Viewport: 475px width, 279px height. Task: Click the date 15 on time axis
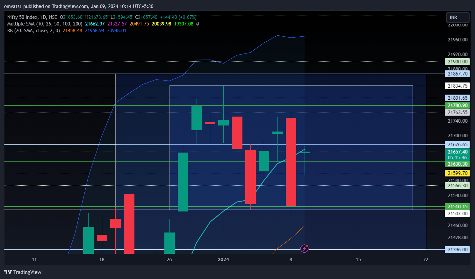(358, 260)
